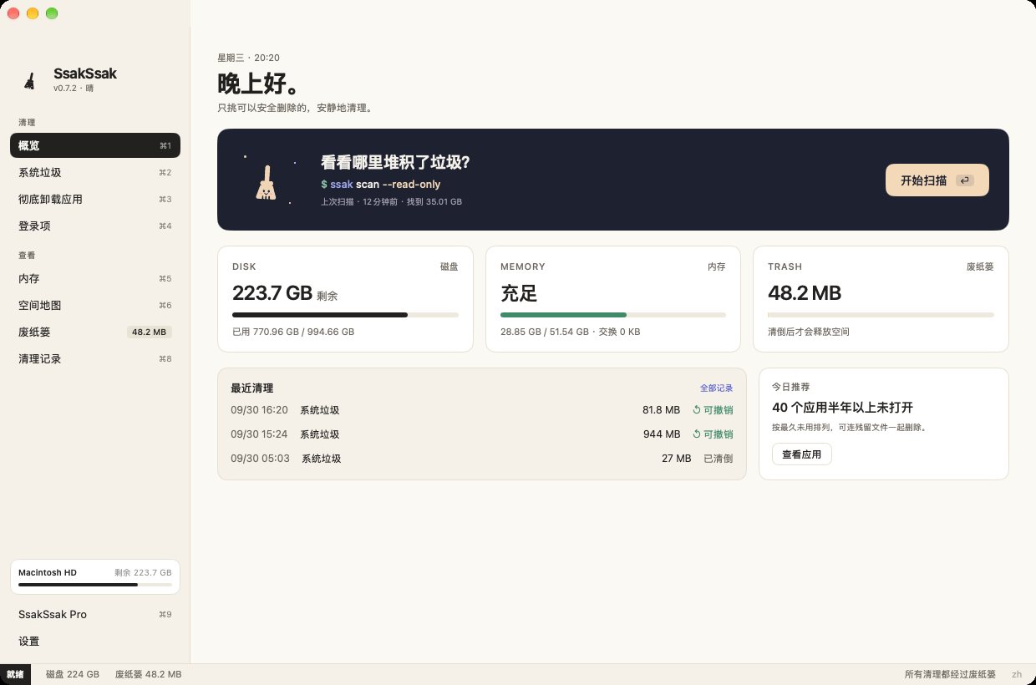Click 废纸篓 48.2 MB in status bar
The image size is (1036, 685).
tap(148, 674)
